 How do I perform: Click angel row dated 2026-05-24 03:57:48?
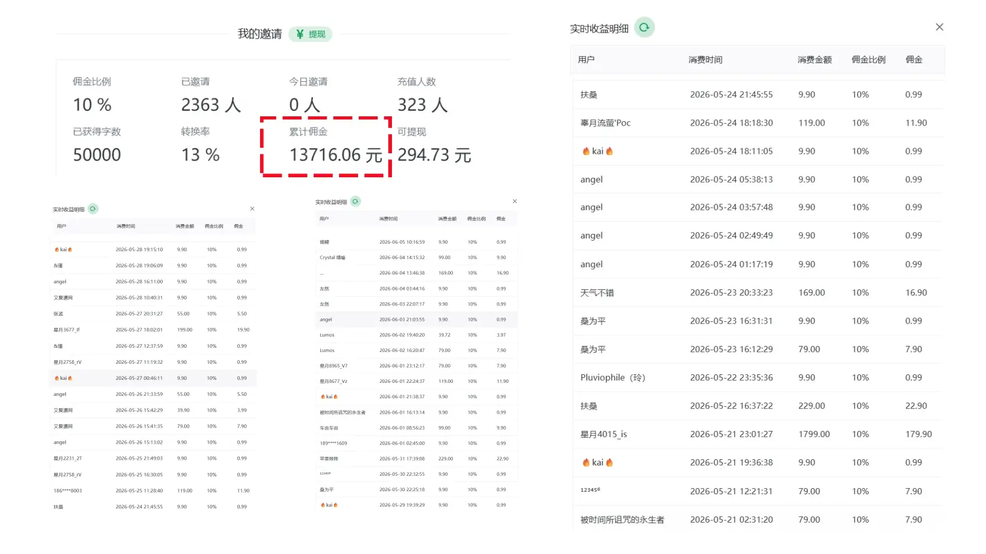[x=758, y=207]
